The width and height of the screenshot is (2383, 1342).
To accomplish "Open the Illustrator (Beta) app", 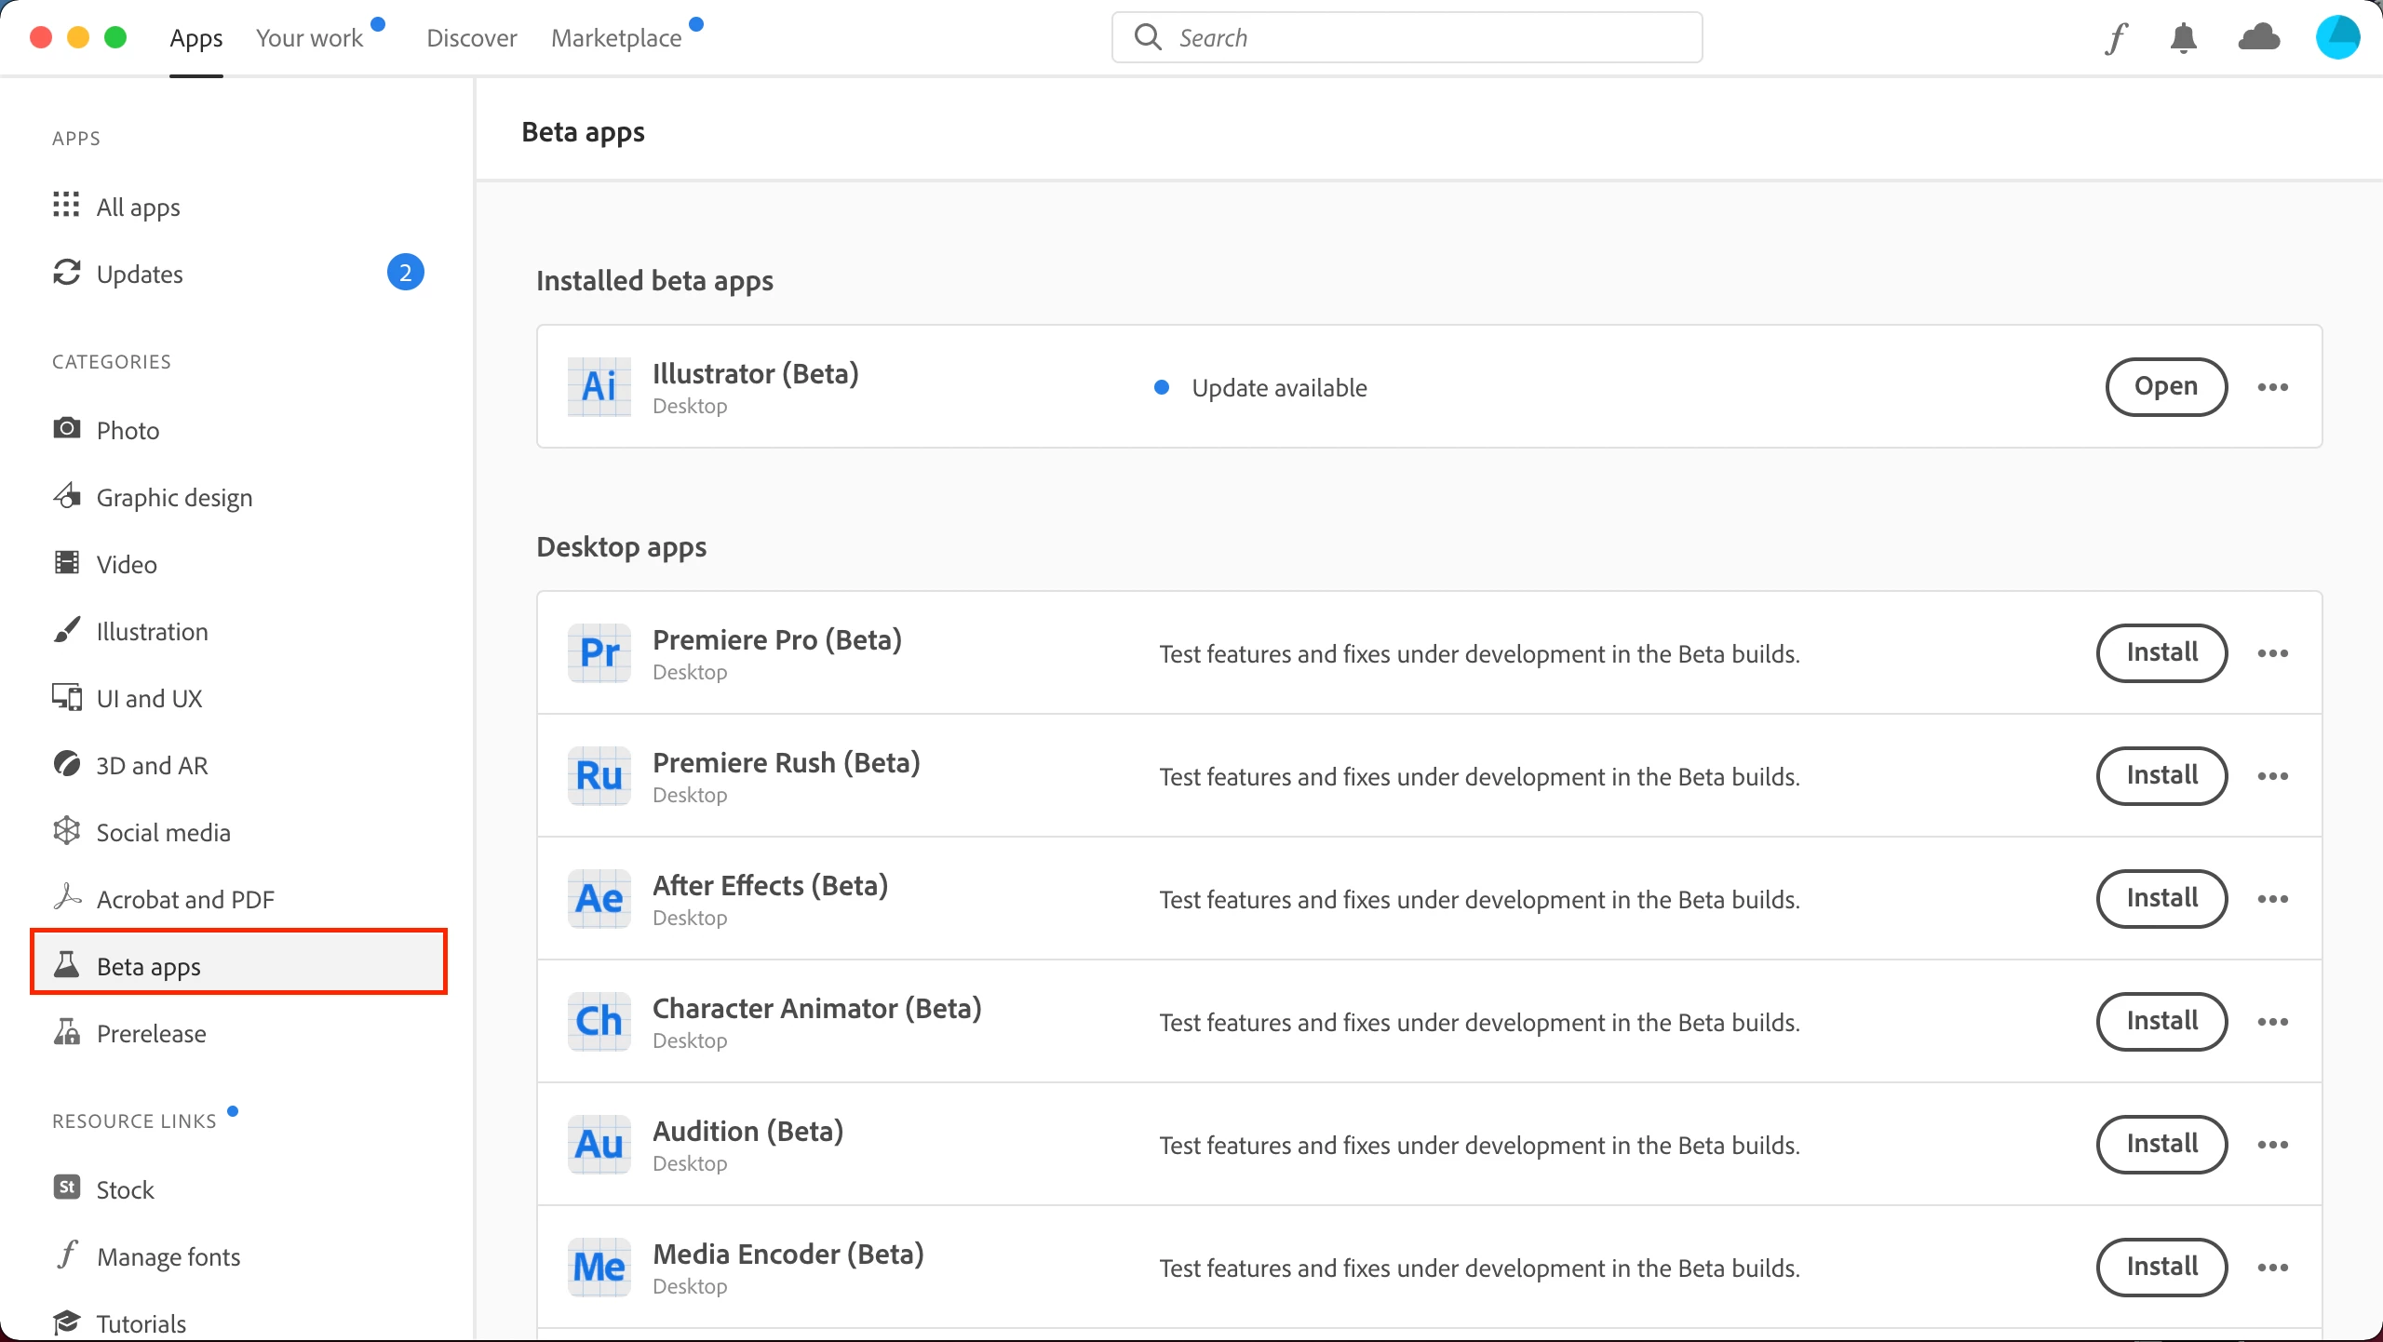I will point(2166,387).
